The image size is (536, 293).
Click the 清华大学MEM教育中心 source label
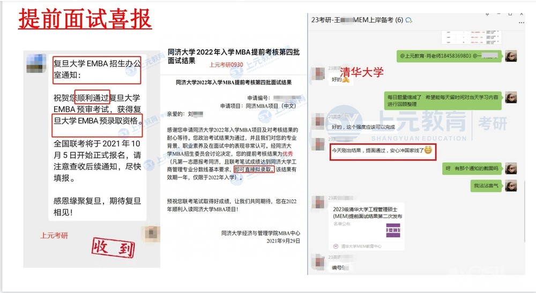361,246
